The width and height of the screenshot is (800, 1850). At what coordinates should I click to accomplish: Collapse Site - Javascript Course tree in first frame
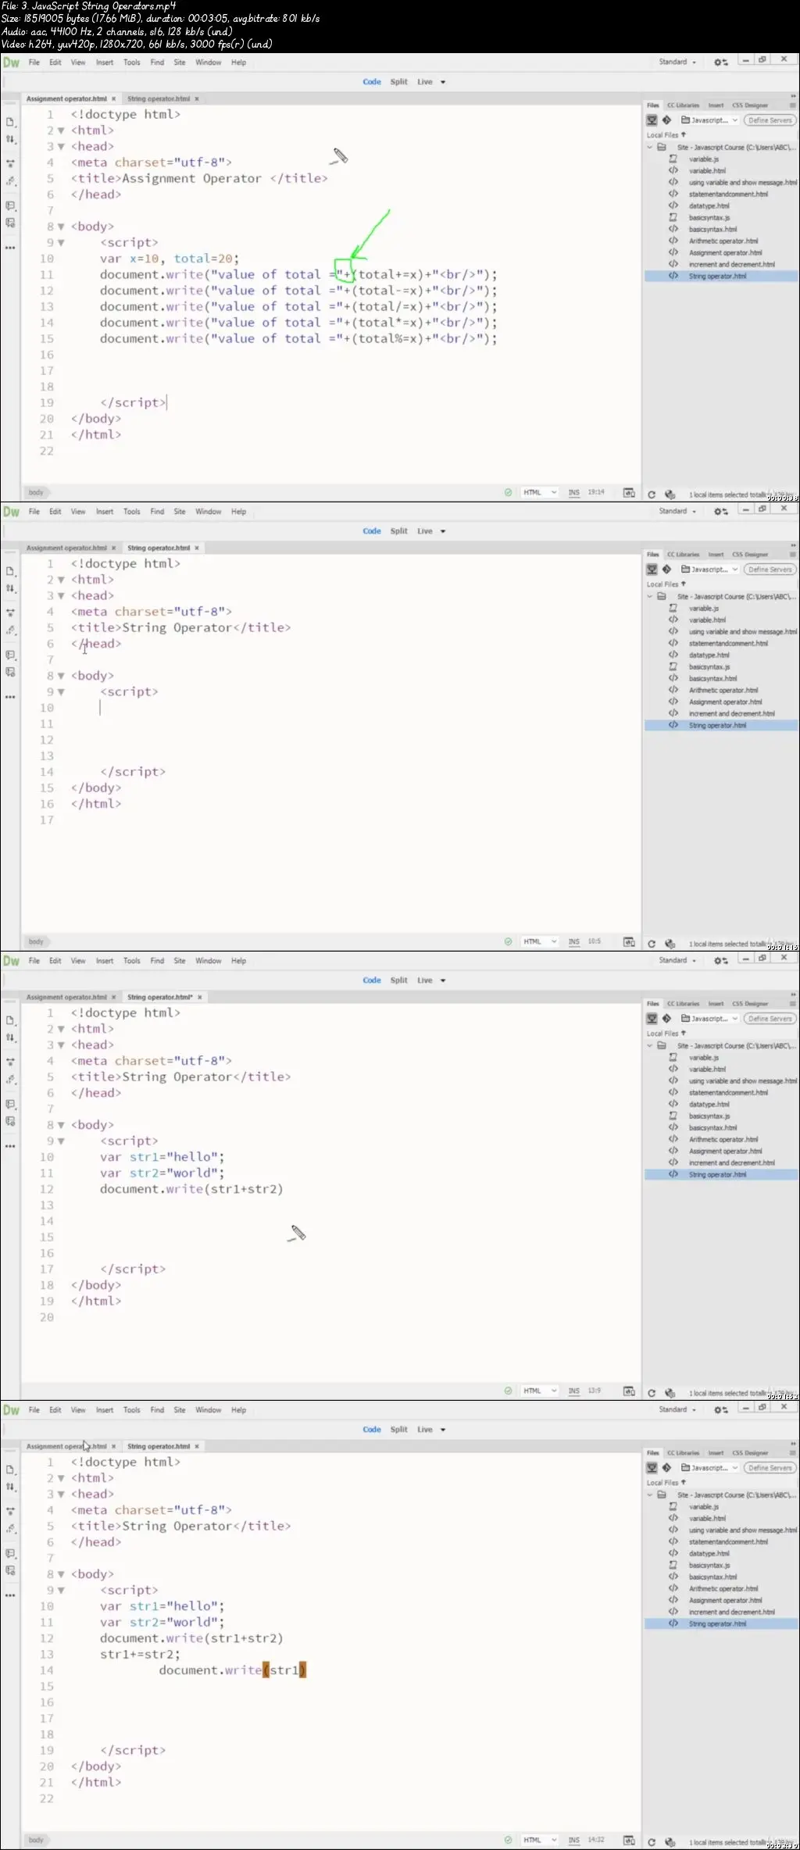coord(649,148)
